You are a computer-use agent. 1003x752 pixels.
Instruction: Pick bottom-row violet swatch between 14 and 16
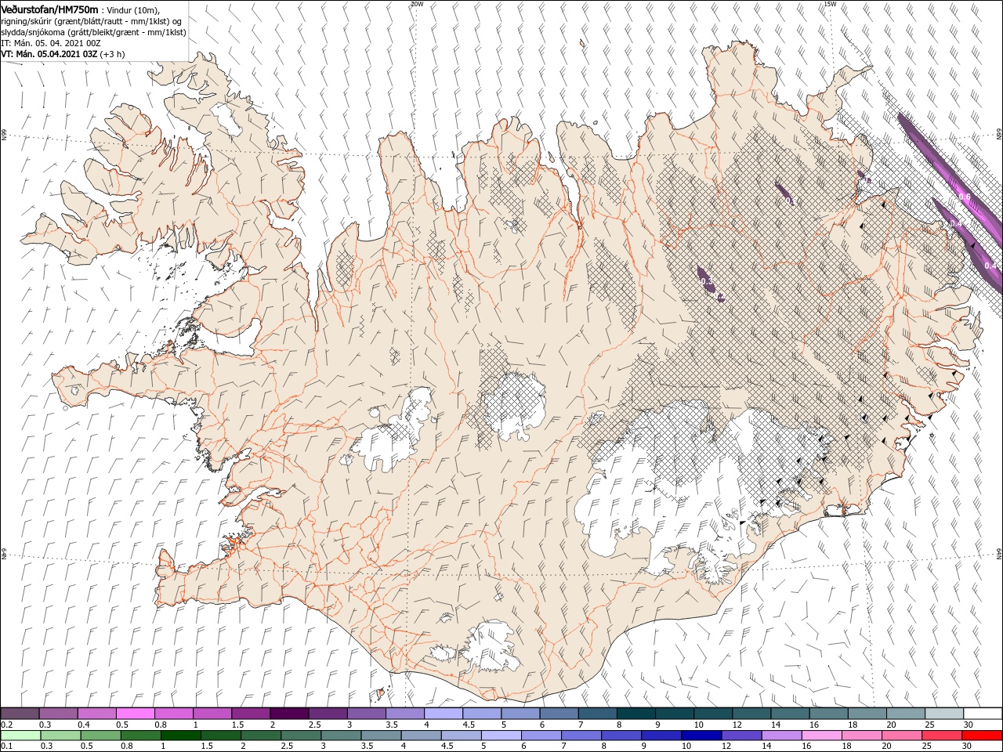pyautogui.click(x=780, y=736)
